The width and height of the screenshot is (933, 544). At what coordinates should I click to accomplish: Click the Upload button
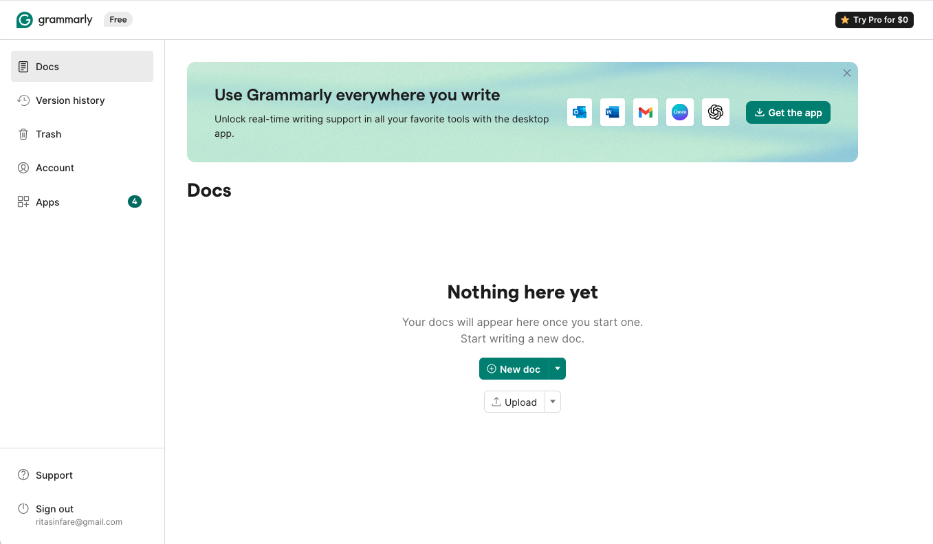(514, 402)
